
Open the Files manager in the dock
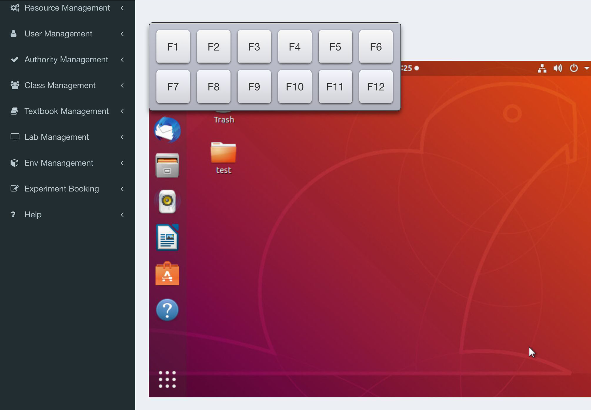point(167,165)
